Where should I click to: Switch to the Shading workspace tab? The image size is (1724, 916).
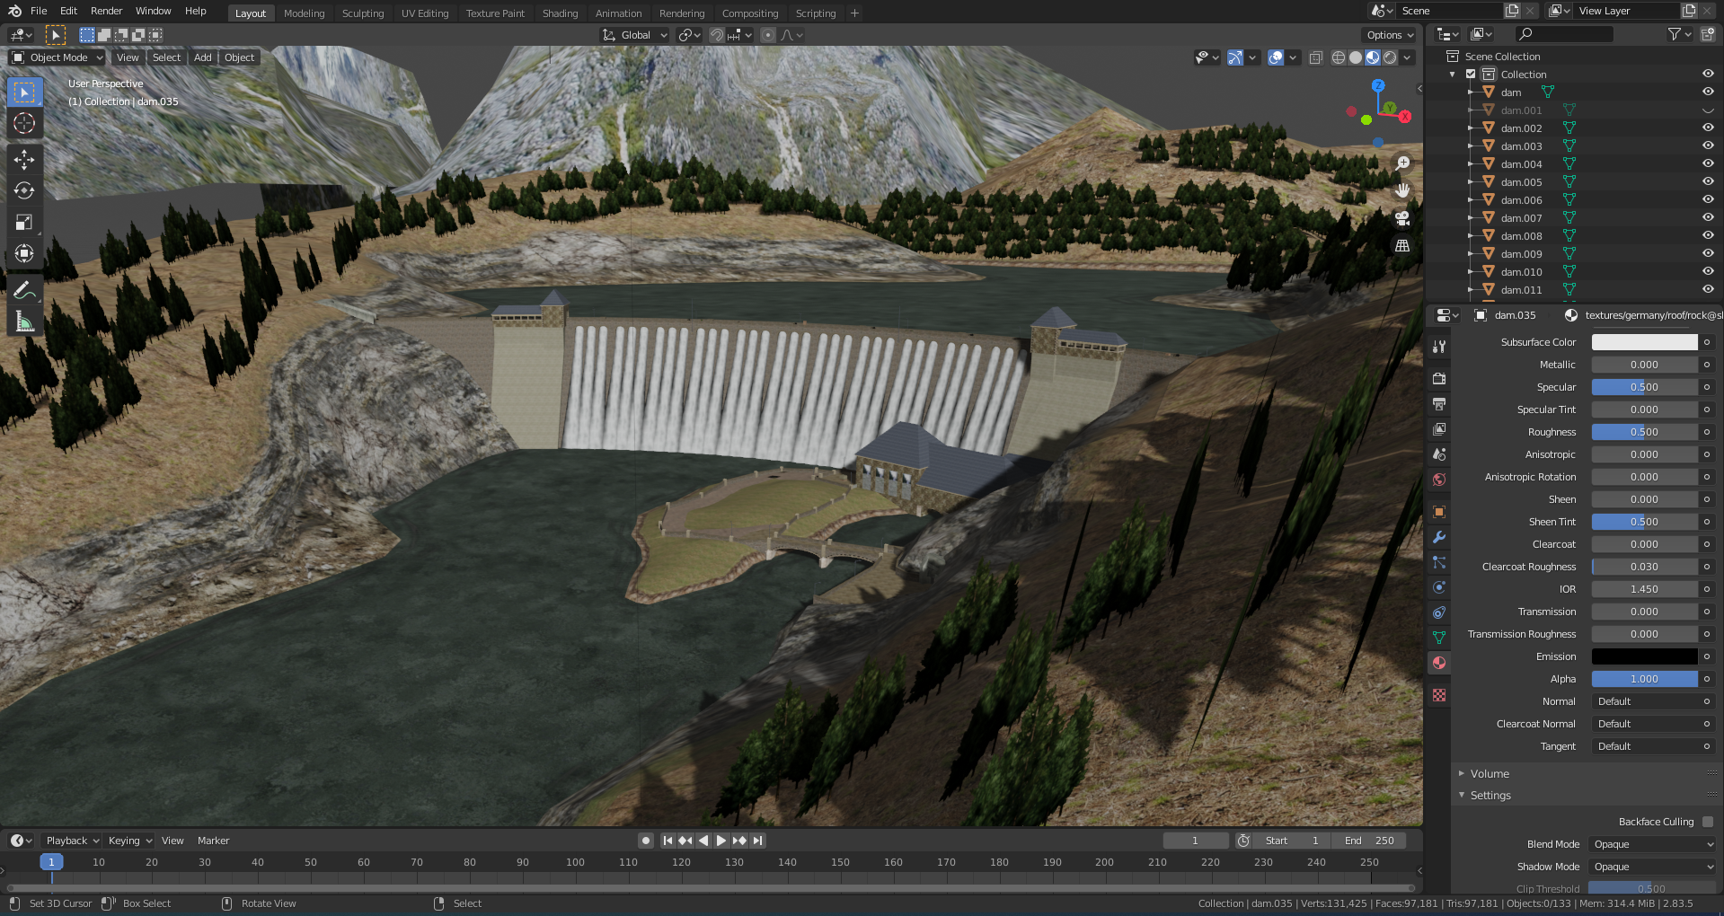[560, 13]
